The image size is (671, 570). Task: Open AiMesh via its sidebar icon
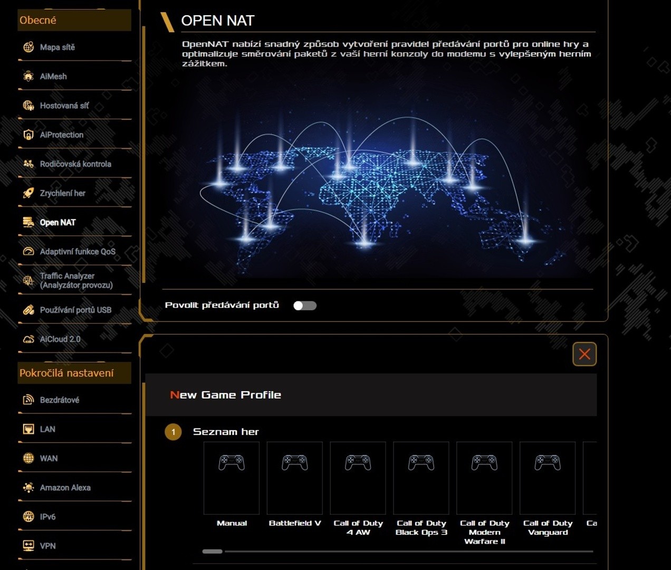point(28,77)
